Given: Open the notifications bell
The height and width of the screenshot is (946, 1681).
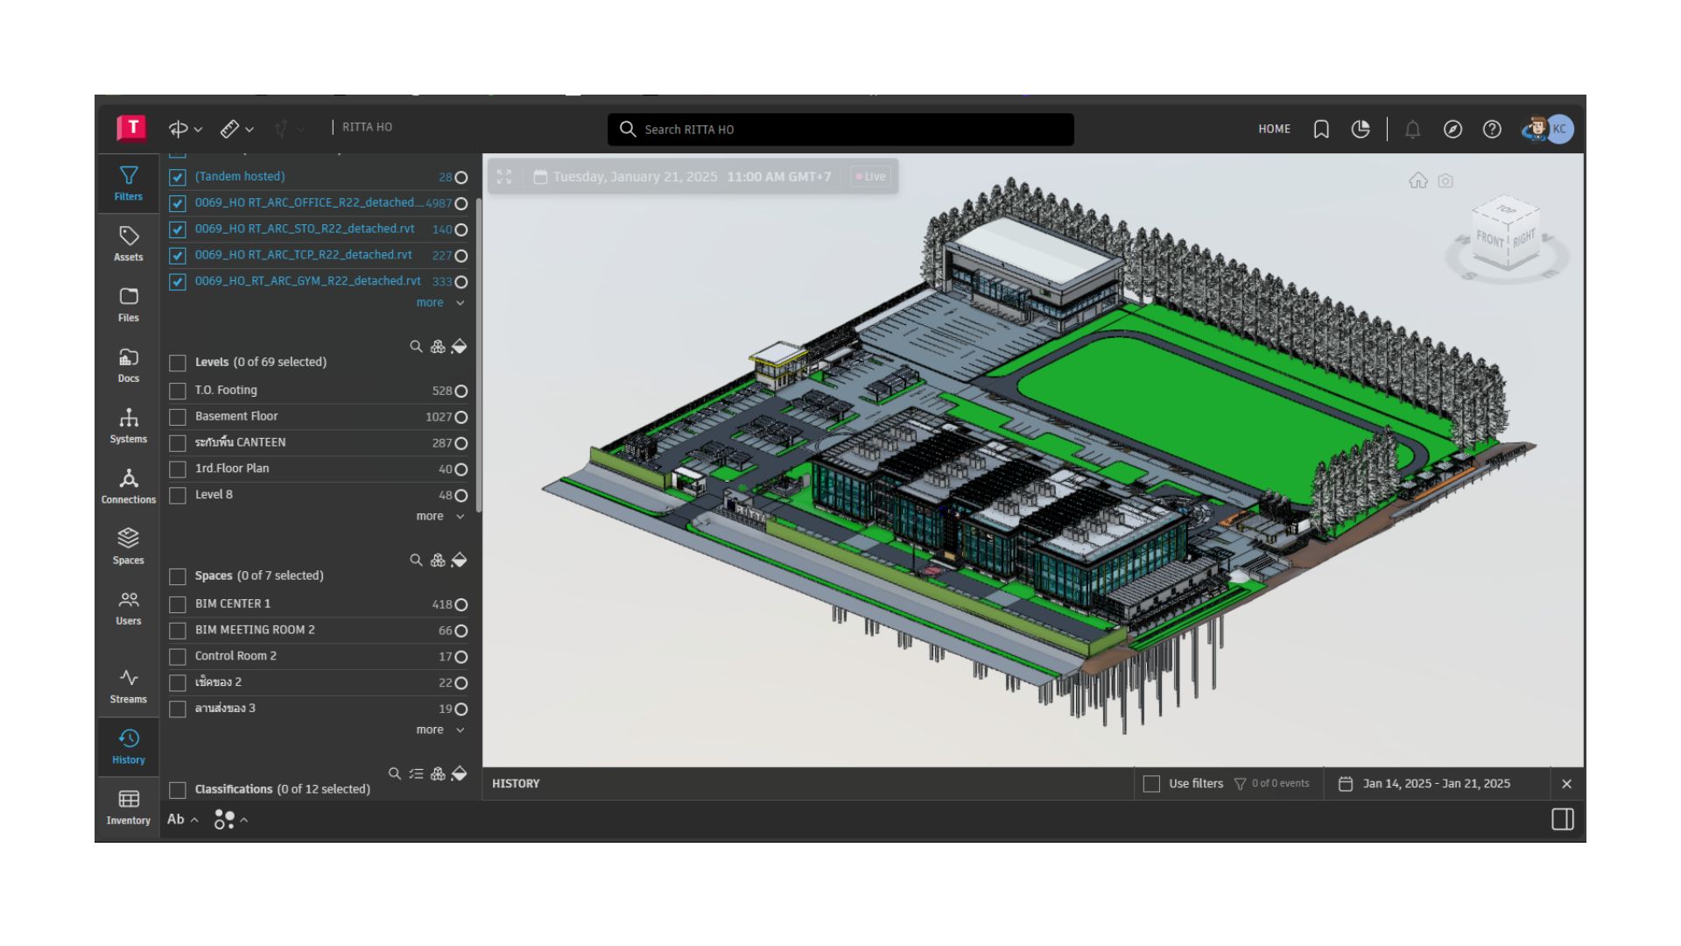Looking at the screenshot, I should coord(1412,130).
